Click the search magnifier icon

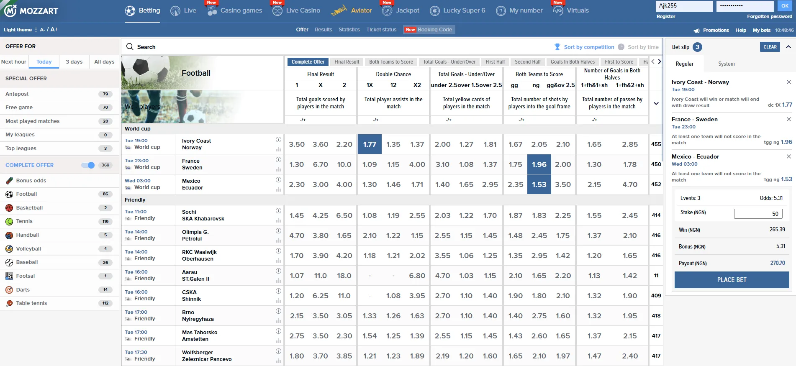pyautogui.click(x=130, y=46)
